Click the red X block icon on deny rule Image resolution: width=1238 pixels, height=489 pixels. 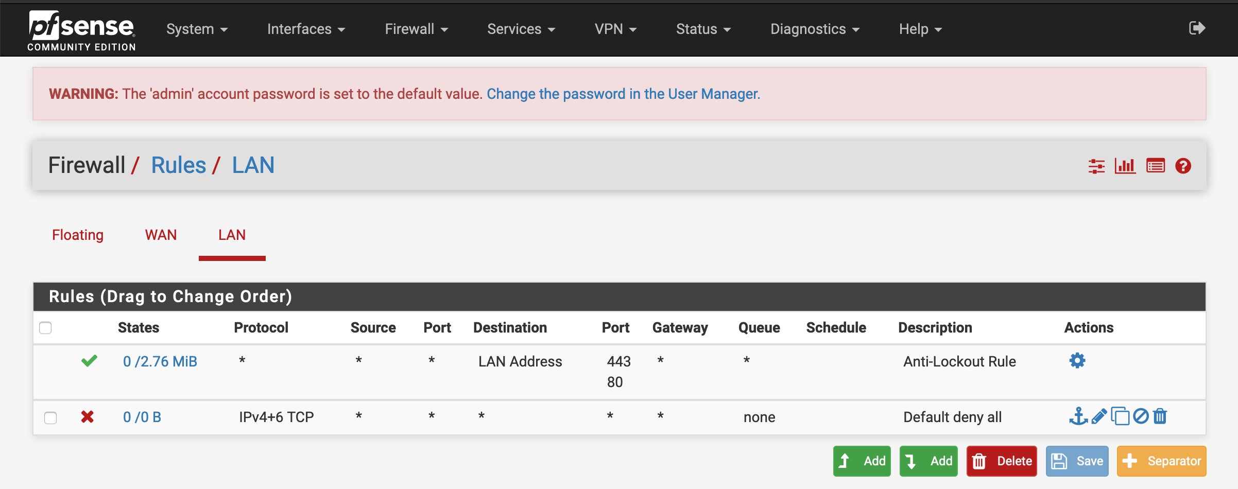pos(88,416)
